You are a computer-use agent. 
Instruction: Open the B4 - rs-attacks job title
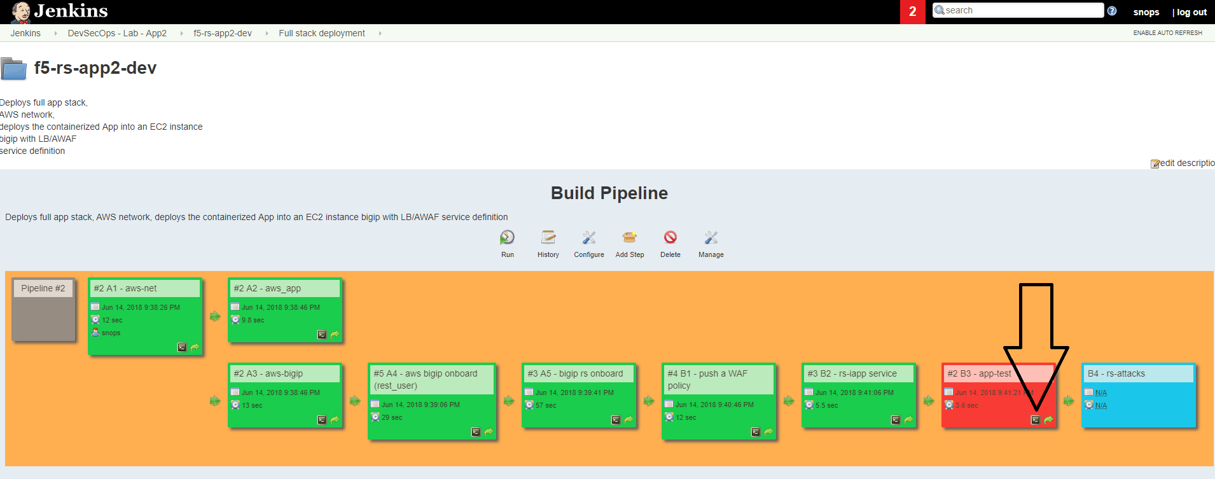click(x=1116, y=373)
